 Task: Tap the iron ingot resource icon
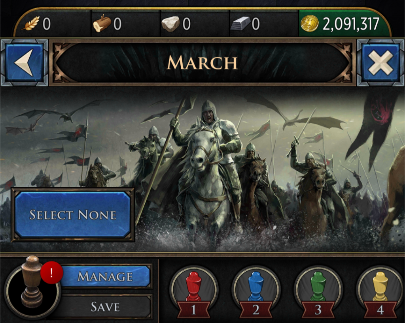(240, 24)
